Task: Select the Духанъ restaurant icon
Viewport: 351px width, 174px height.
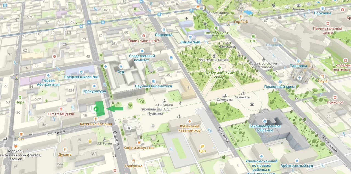Action: pos(65,150)
